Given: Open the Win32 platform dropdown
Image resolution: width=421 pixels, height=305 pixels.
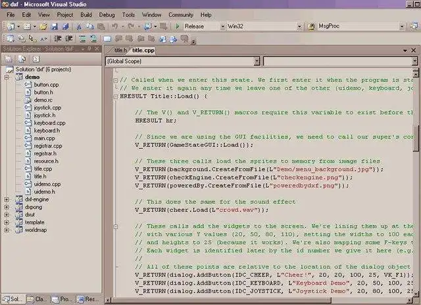Looking at the screenshot, I should tap(299, 26).
